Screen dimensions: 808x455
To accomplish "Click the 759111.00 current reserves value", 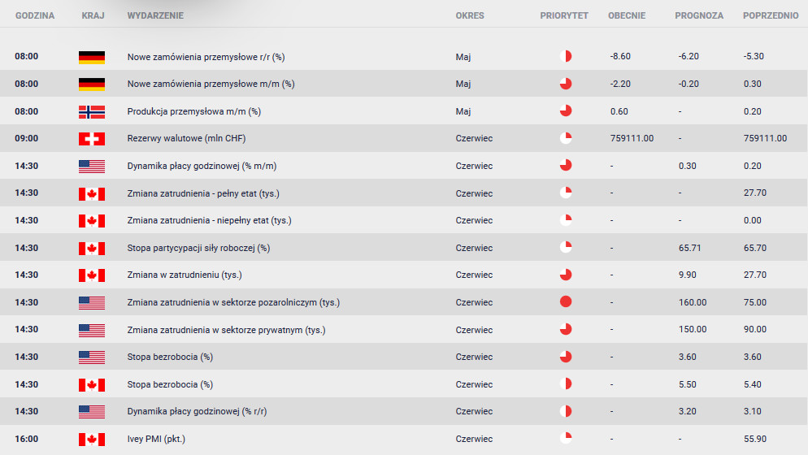I will coord(632,138).
